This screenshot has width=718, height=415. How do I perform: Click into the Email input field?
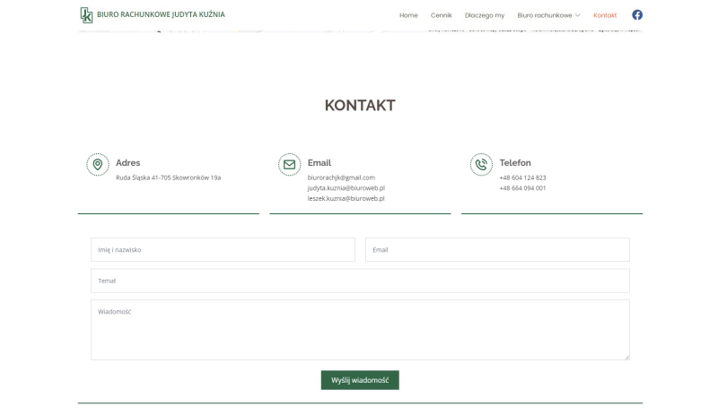tap(497, 250)
